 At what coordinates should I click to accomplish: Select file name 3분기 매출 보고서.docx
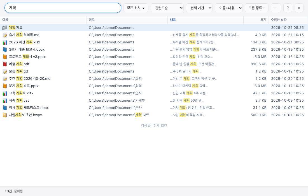[x=27, y=49]
